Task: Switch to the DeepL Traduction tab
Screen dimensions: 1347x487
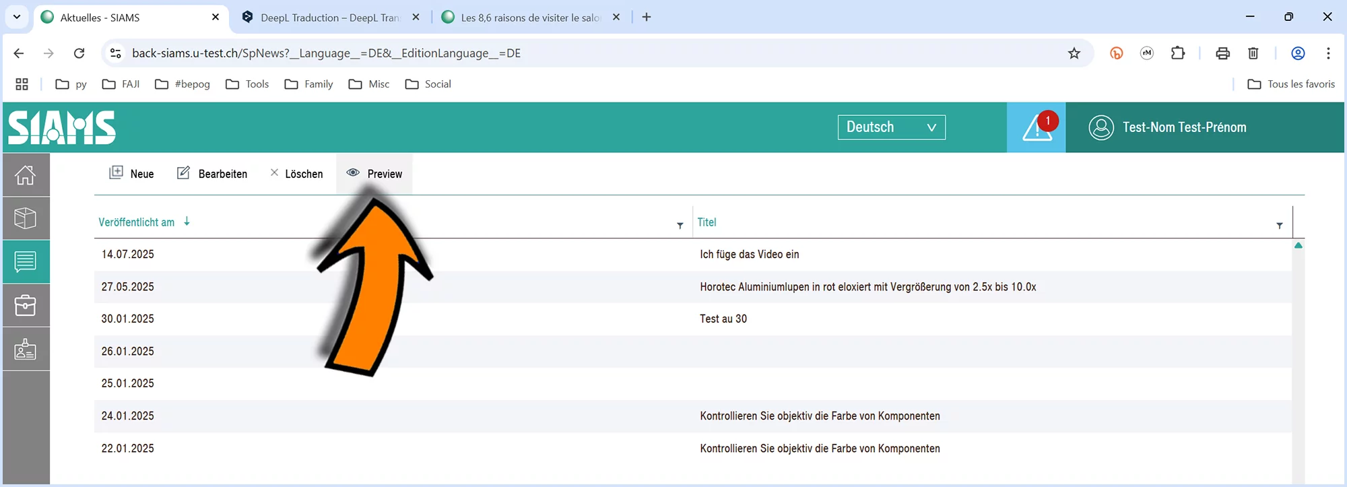Action: 330,18
